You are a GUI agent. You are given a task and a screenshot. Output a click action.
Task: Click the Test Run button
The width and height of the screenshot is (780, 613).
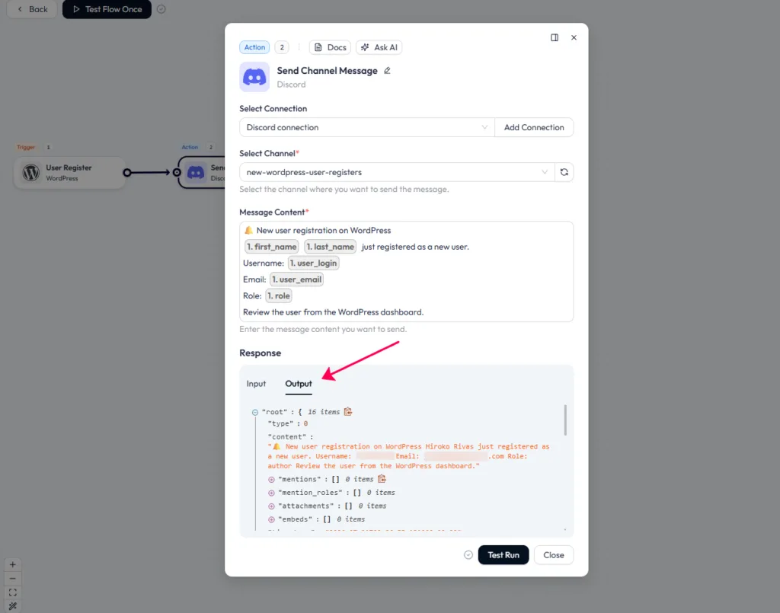tap(503, 555)
